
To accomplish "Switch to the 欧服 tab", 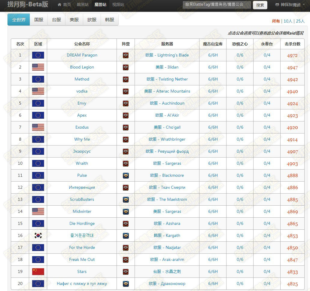I will pyautogui.click(x=92, y=20).
